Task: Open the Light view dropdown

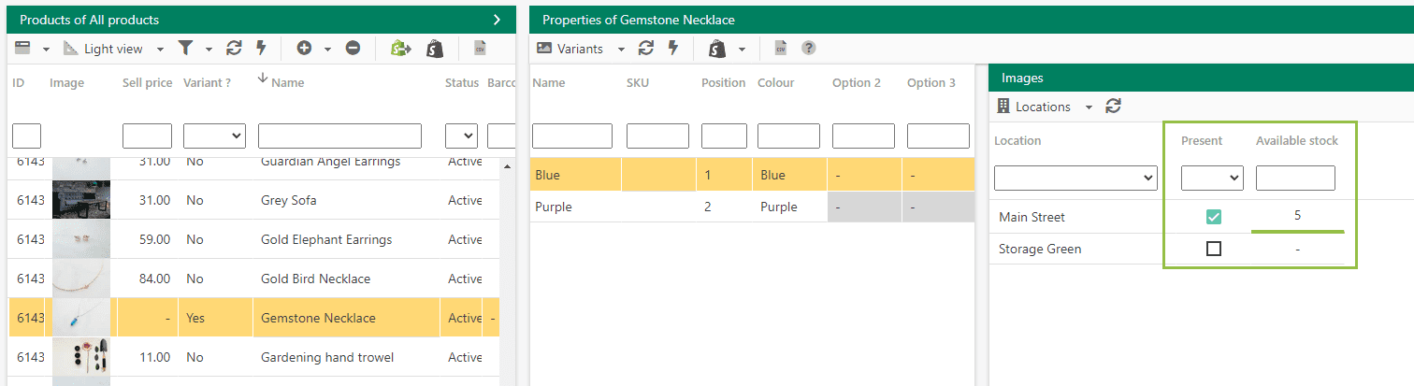Action: click(x=113, y=49)
